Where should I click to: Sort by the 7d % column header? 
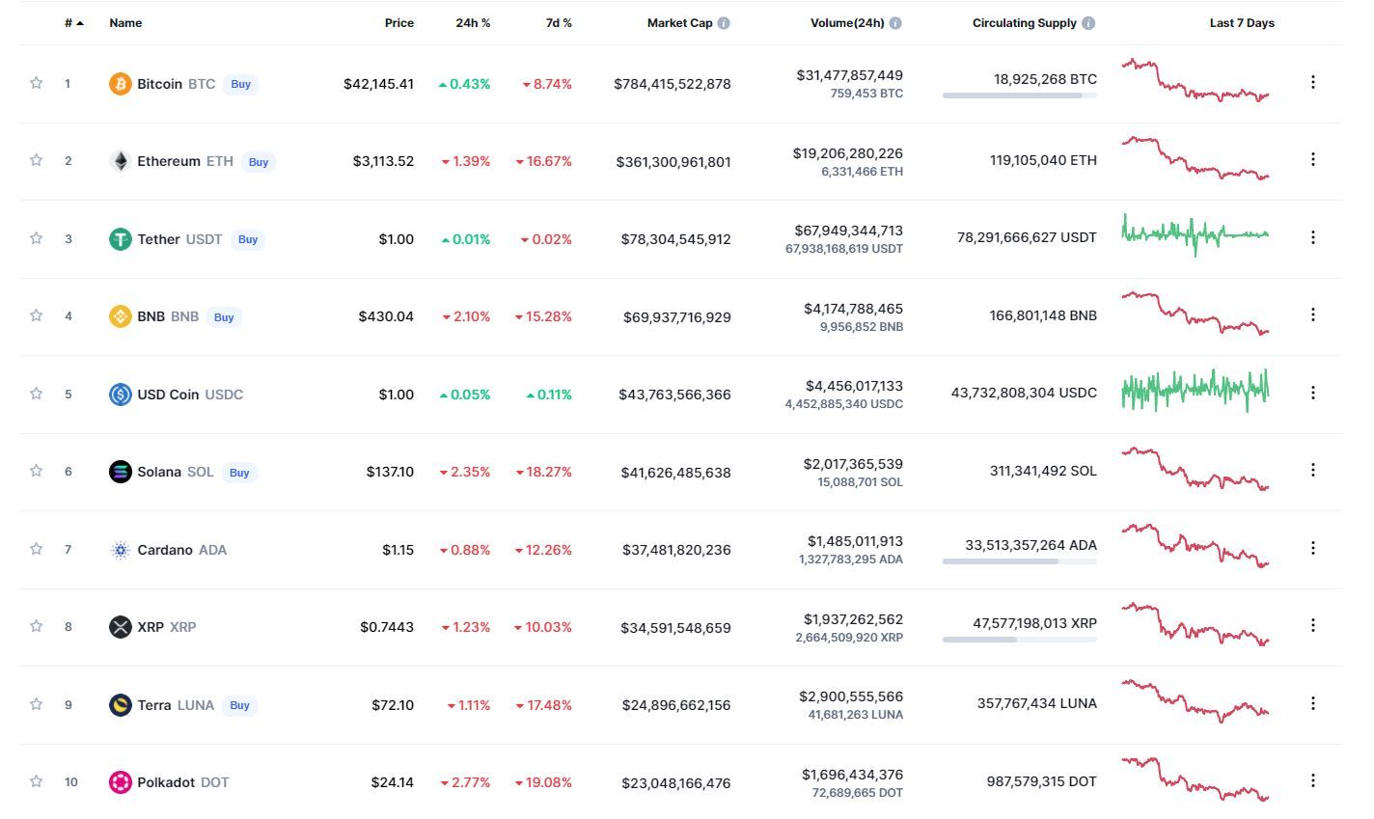click(559, 23)
